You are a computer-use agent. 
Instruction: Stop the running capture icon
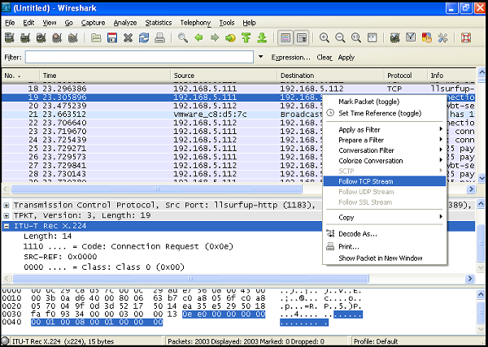57,38
